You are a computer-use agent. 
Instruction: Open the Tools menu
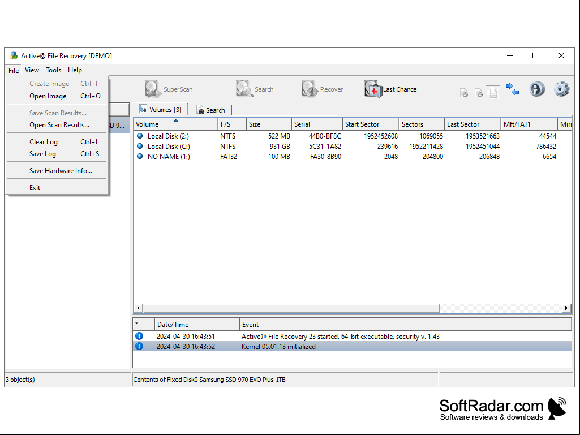pyautogui.click(x=53, y=70)
